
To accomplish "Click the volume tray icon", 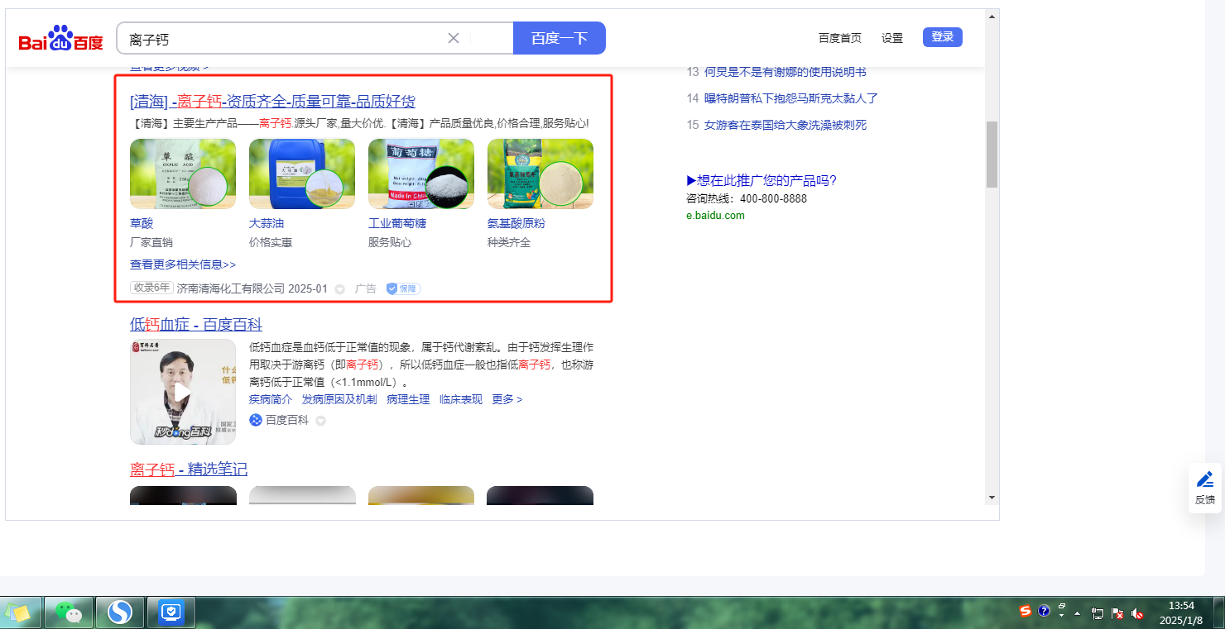I will [1137, 614].
